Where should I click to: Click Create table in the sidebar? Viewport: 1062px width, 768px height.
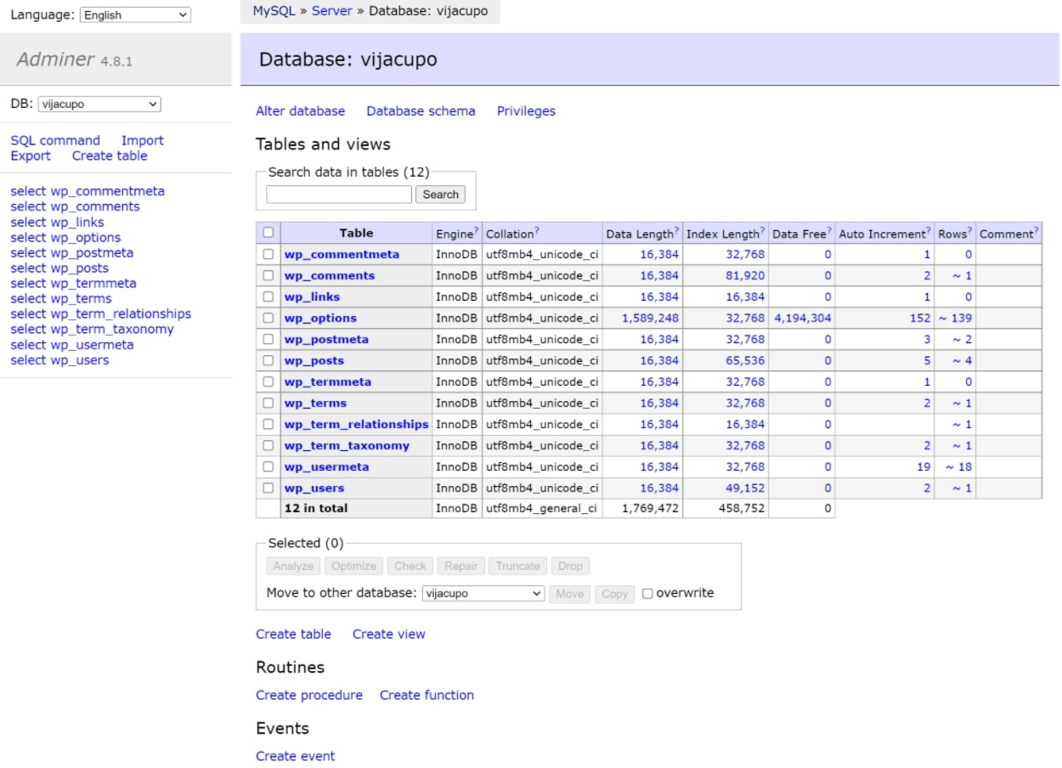coord(110,155)
